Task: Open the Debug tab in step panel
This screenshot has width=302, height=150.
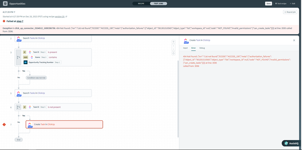Action: pos(202,48)
